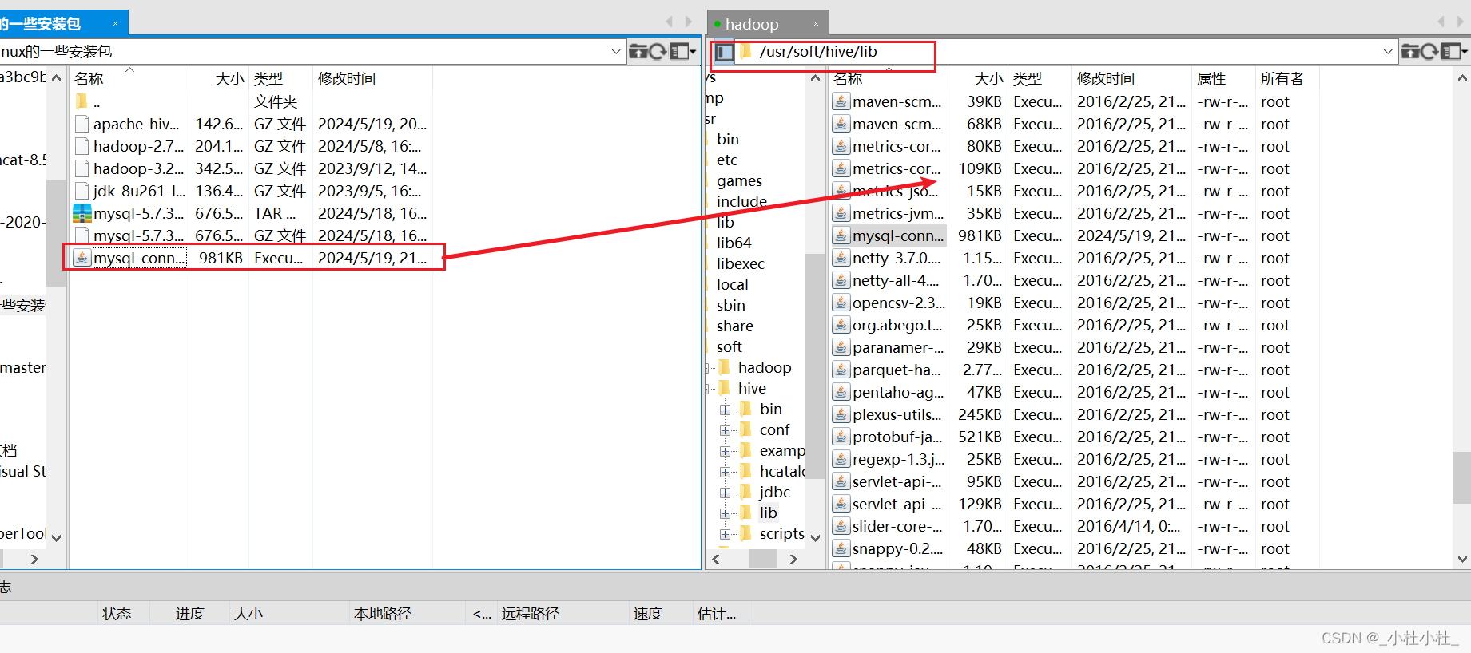Expand the bin folder under hive
1471x653 pixels.
(x=726, y=410)
